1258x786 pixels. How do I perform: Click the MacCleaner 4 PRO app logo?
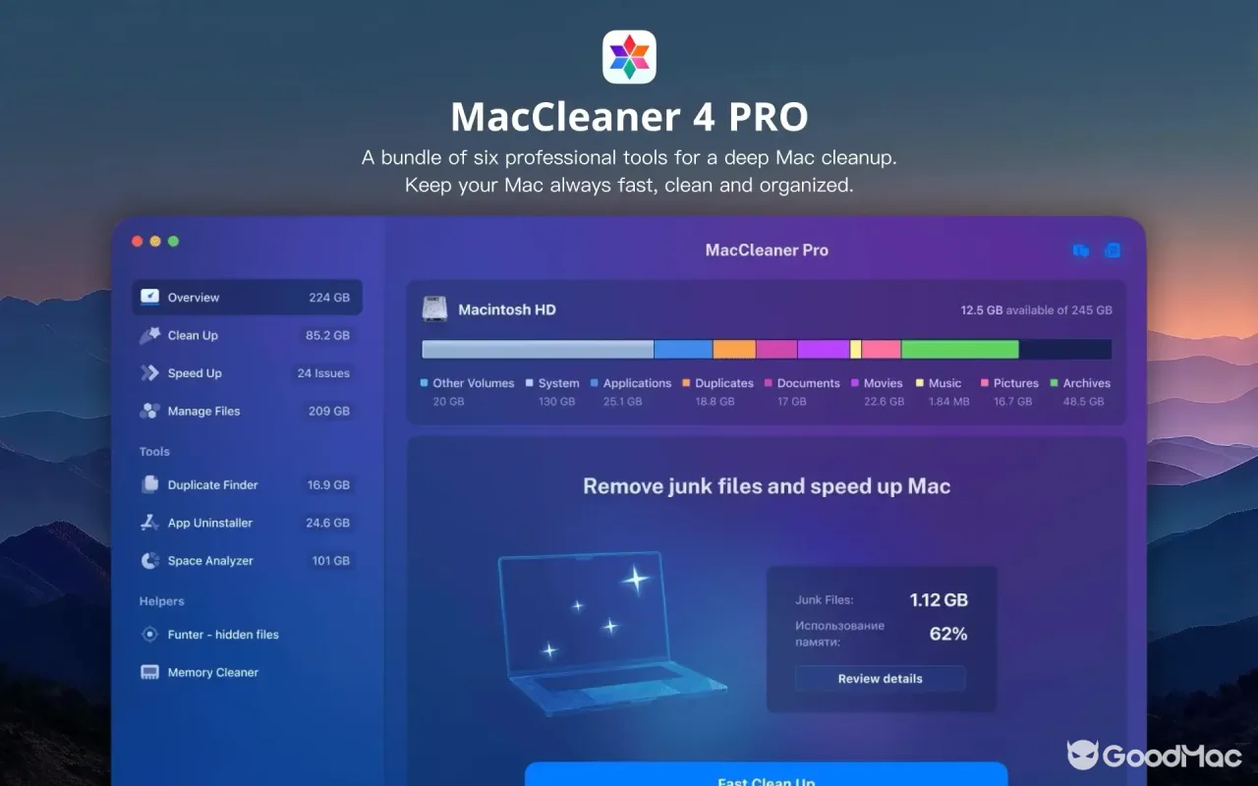coord(629,57)
